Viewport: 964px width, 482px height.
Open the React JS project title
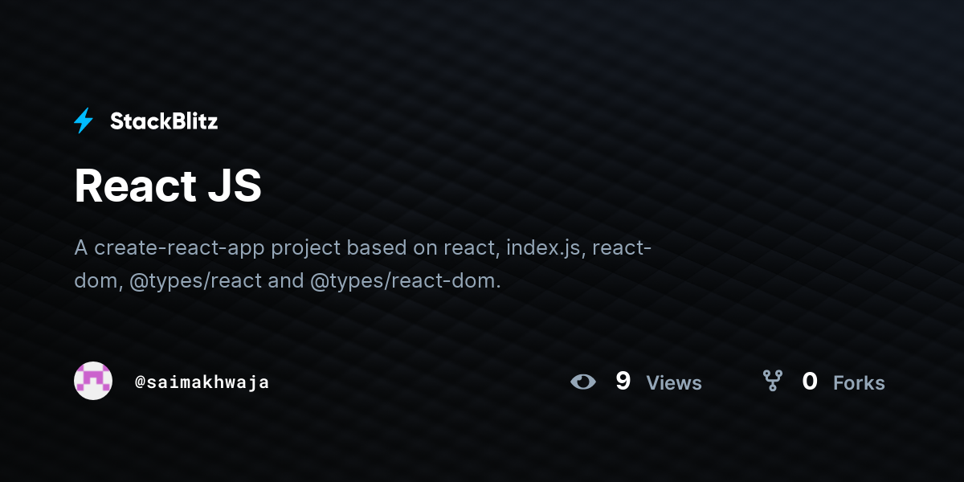point(168,186)
